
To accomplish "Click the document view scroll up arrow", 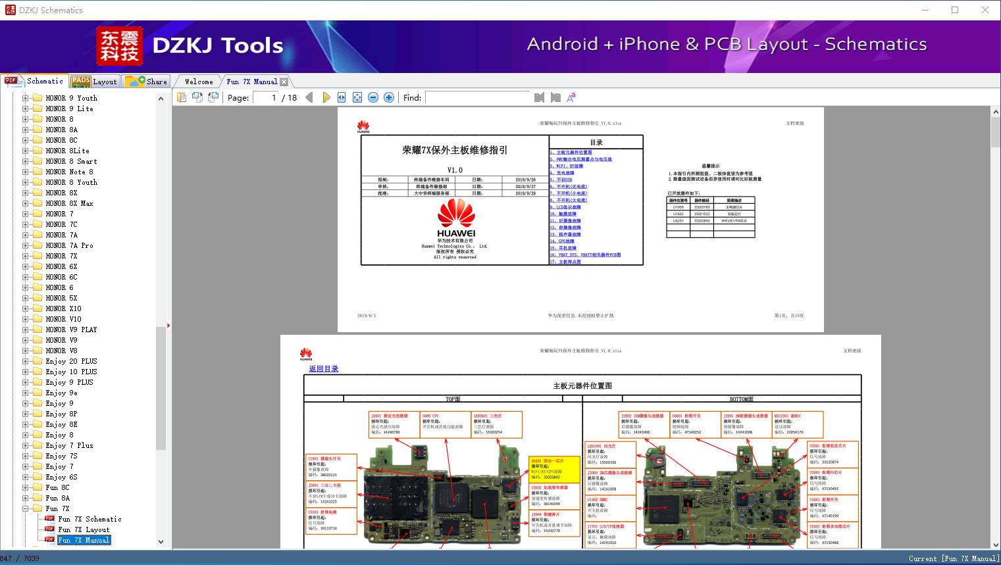I will click(995, 112).
